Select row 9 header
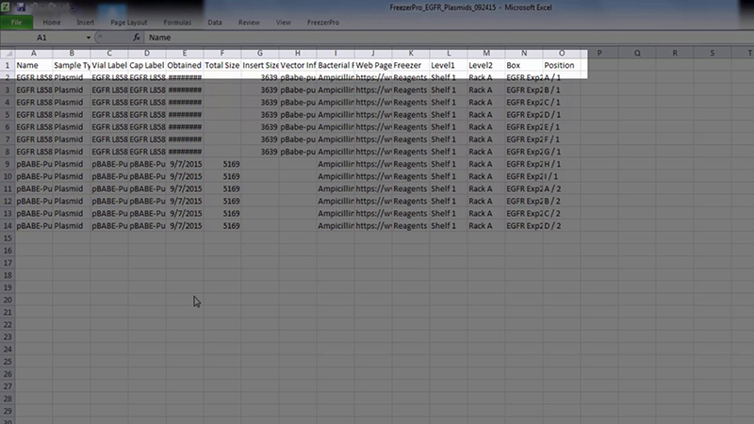754x424 pixels. [x=8, y=164]
